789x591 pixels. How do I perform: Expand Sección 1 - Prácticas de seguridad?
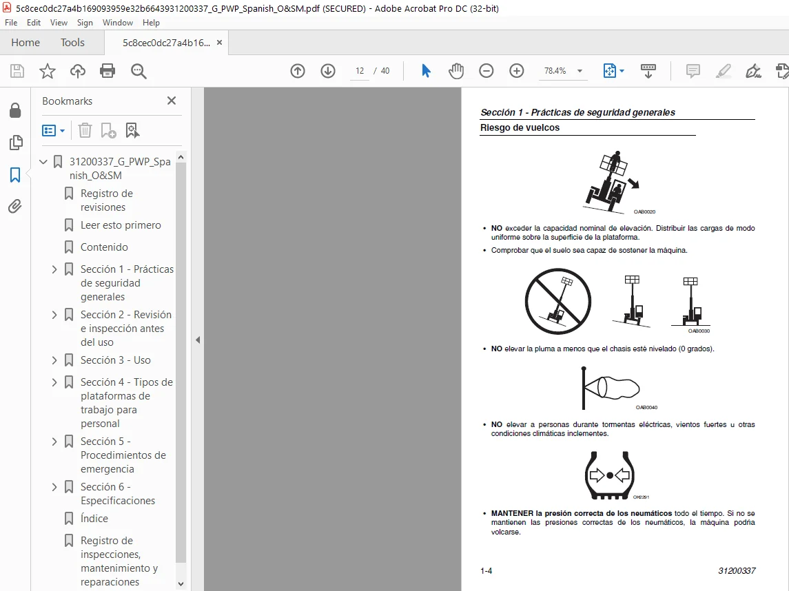[x=54, y=269]
